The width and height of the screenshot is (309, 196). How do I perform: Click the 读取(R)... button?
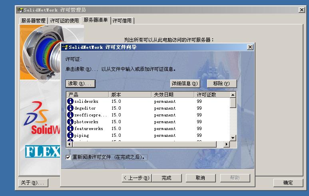point(80,84)
